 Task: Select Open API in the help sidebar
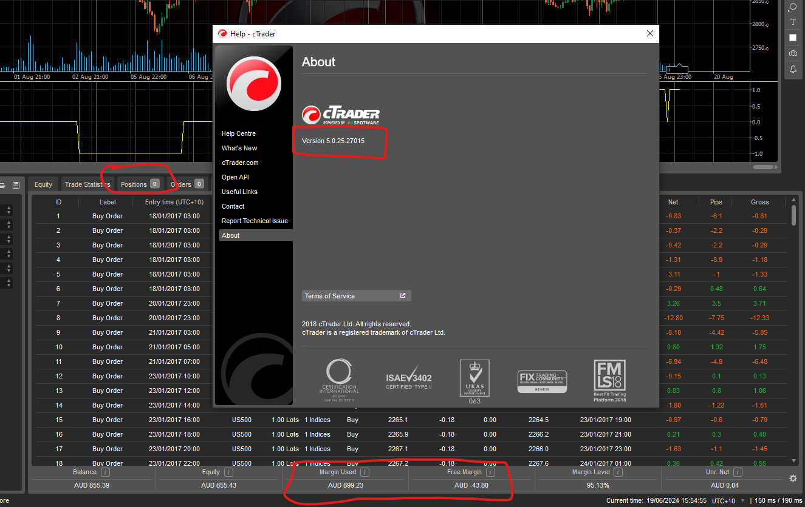[235, 177]
